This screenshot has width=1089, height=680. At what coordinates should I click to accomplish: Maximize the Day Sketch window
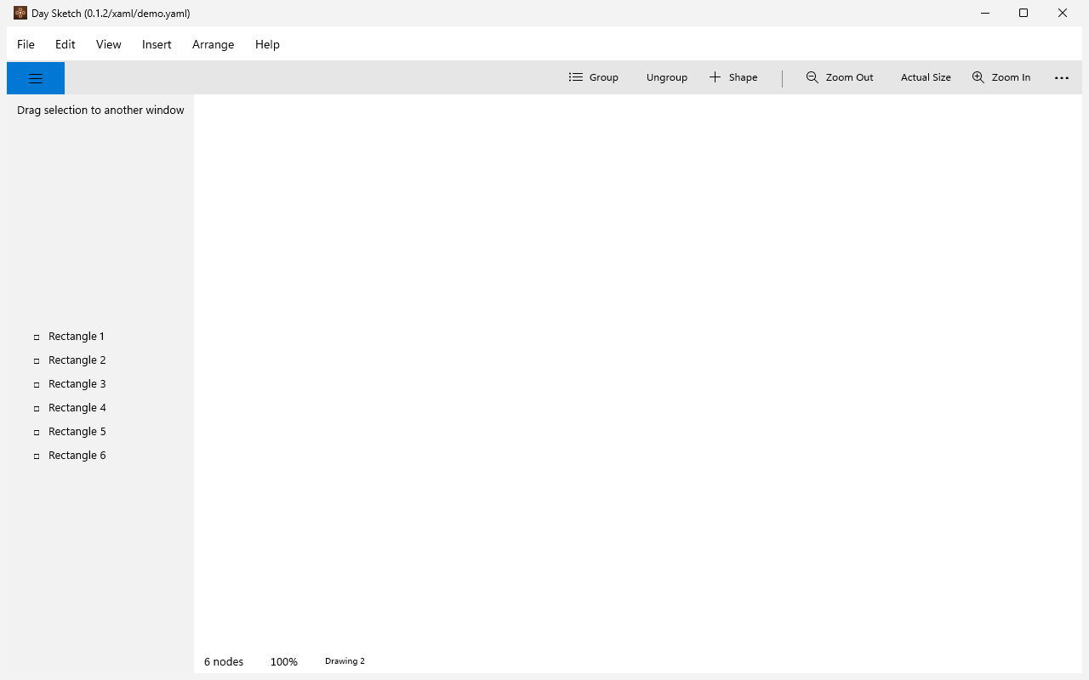[x=1023, y=13]
